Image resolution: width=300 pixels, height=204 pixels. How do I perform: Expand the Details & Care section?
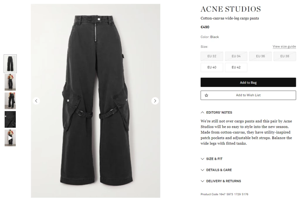[x=216, y=170]
